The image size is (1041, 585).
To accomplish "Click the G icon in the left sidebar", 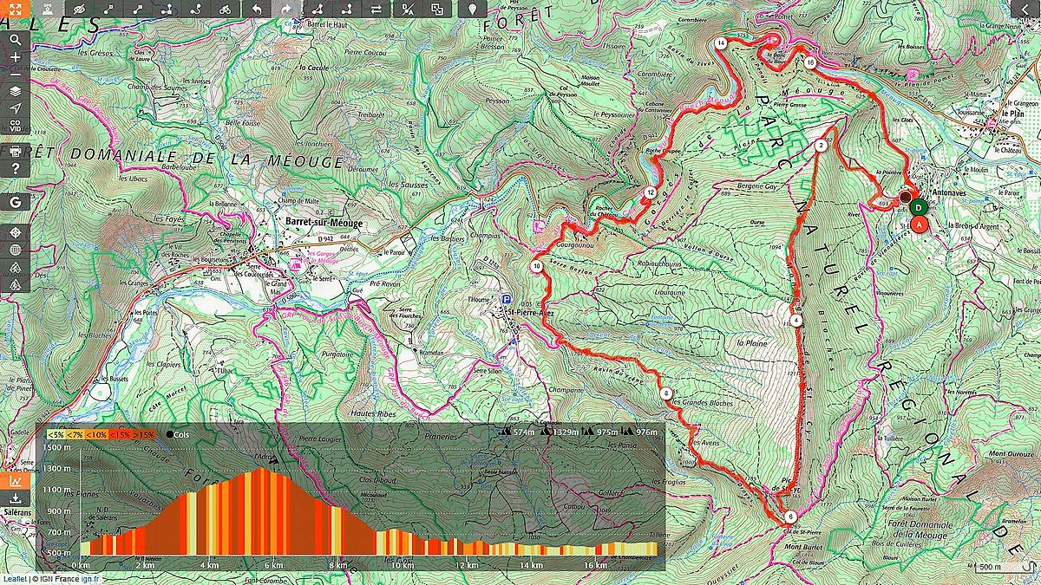I will [16, 202].
